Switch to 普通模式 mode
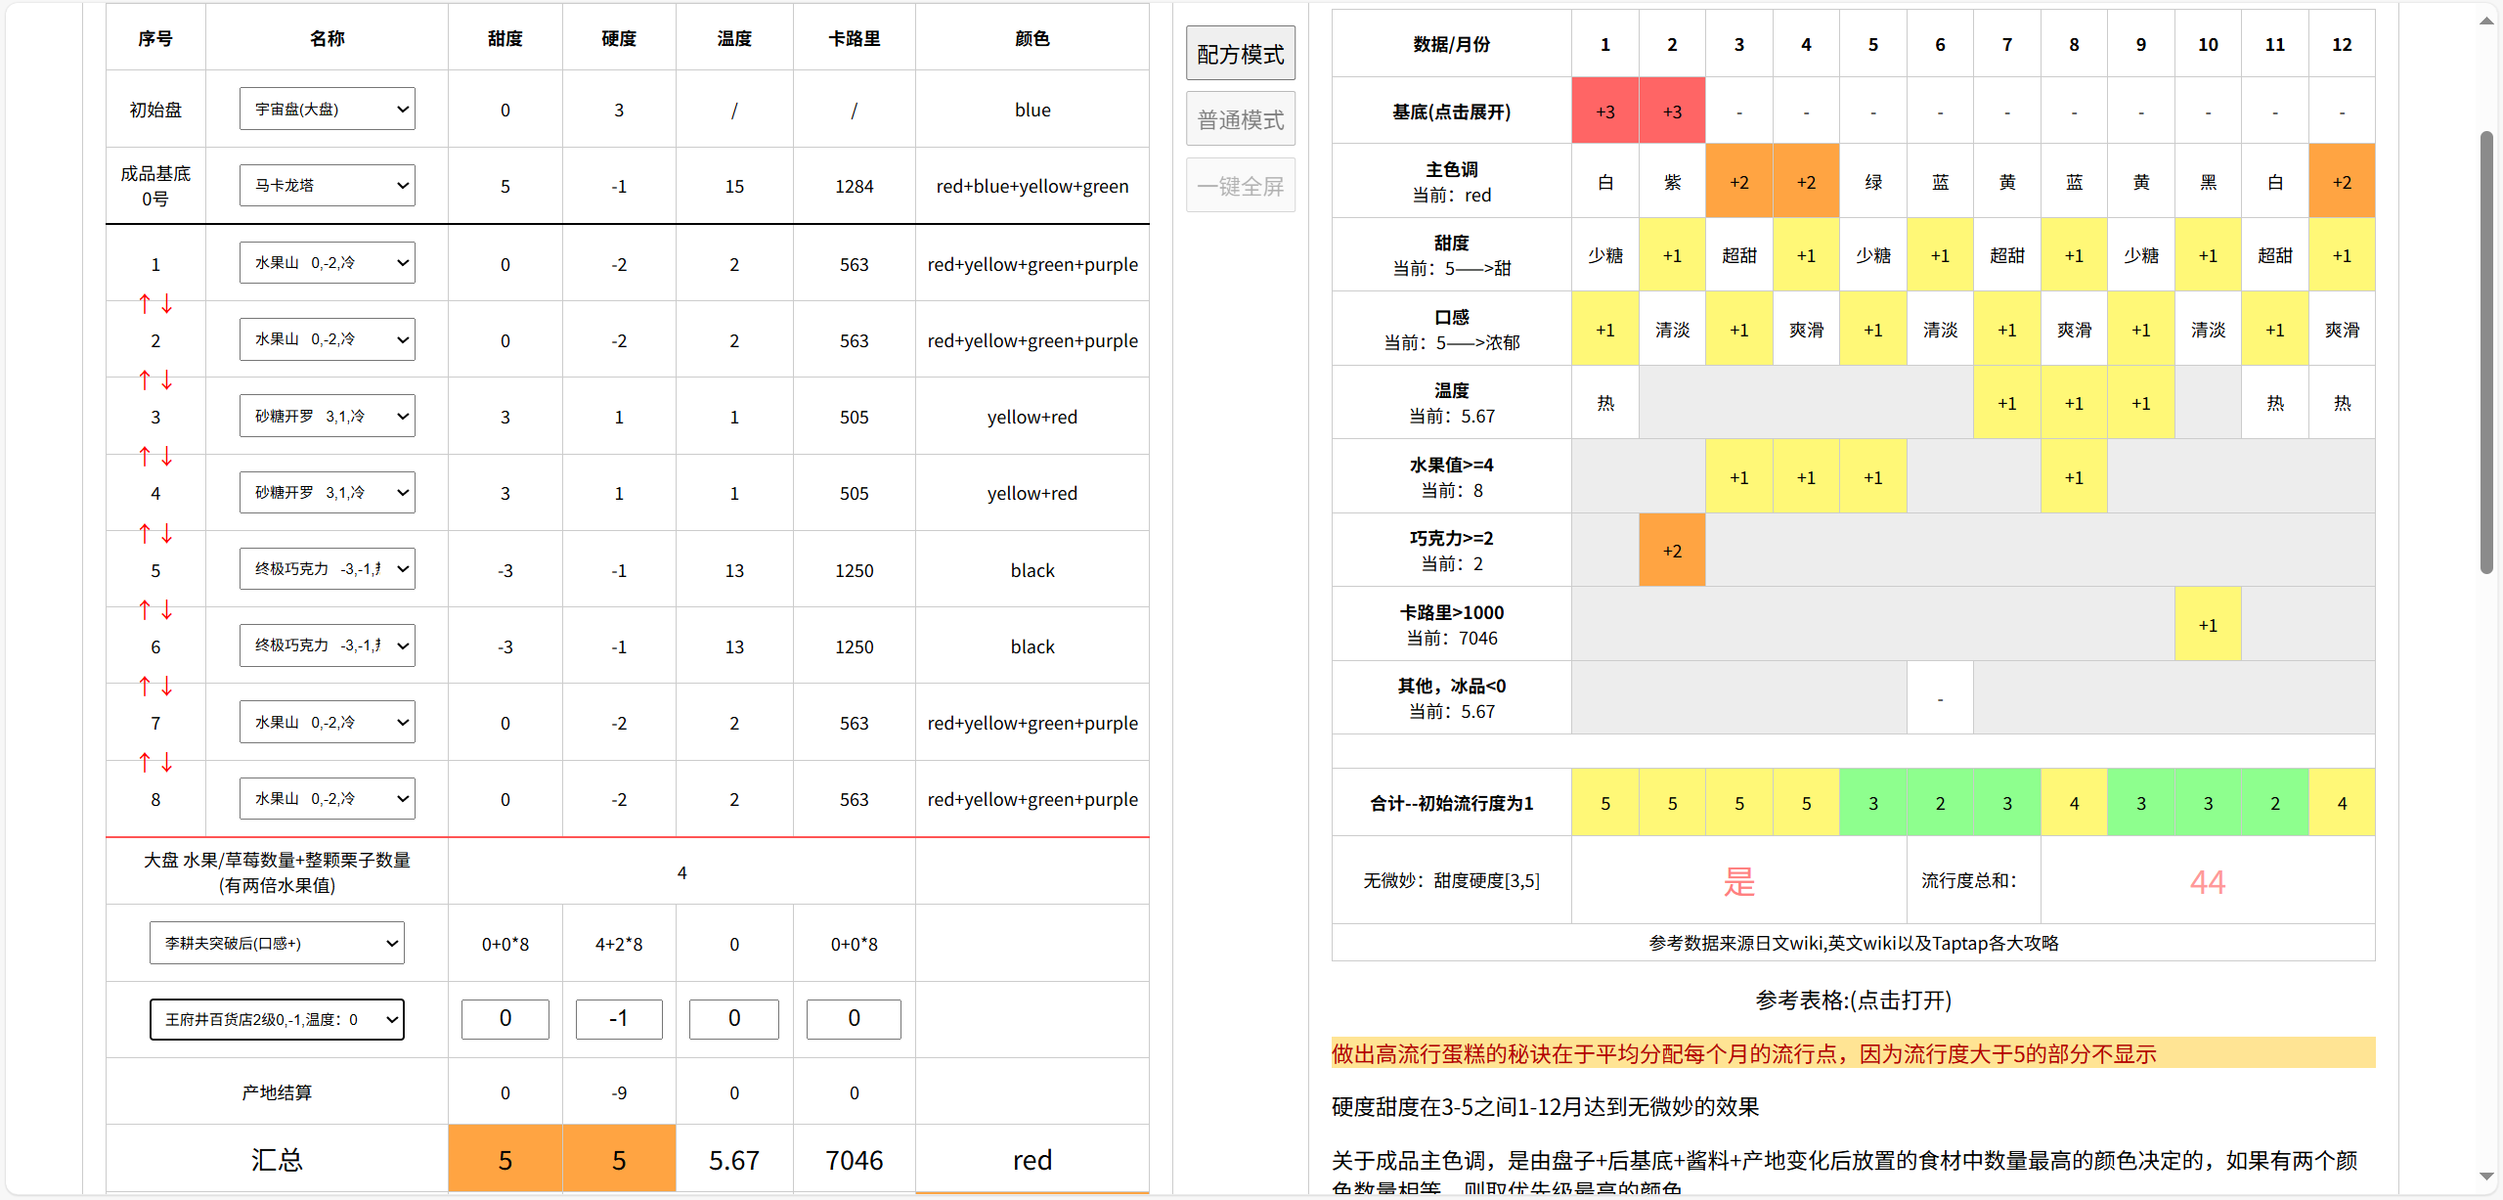Viewport: 2503px width, 1200px height. pos(1240,119)
